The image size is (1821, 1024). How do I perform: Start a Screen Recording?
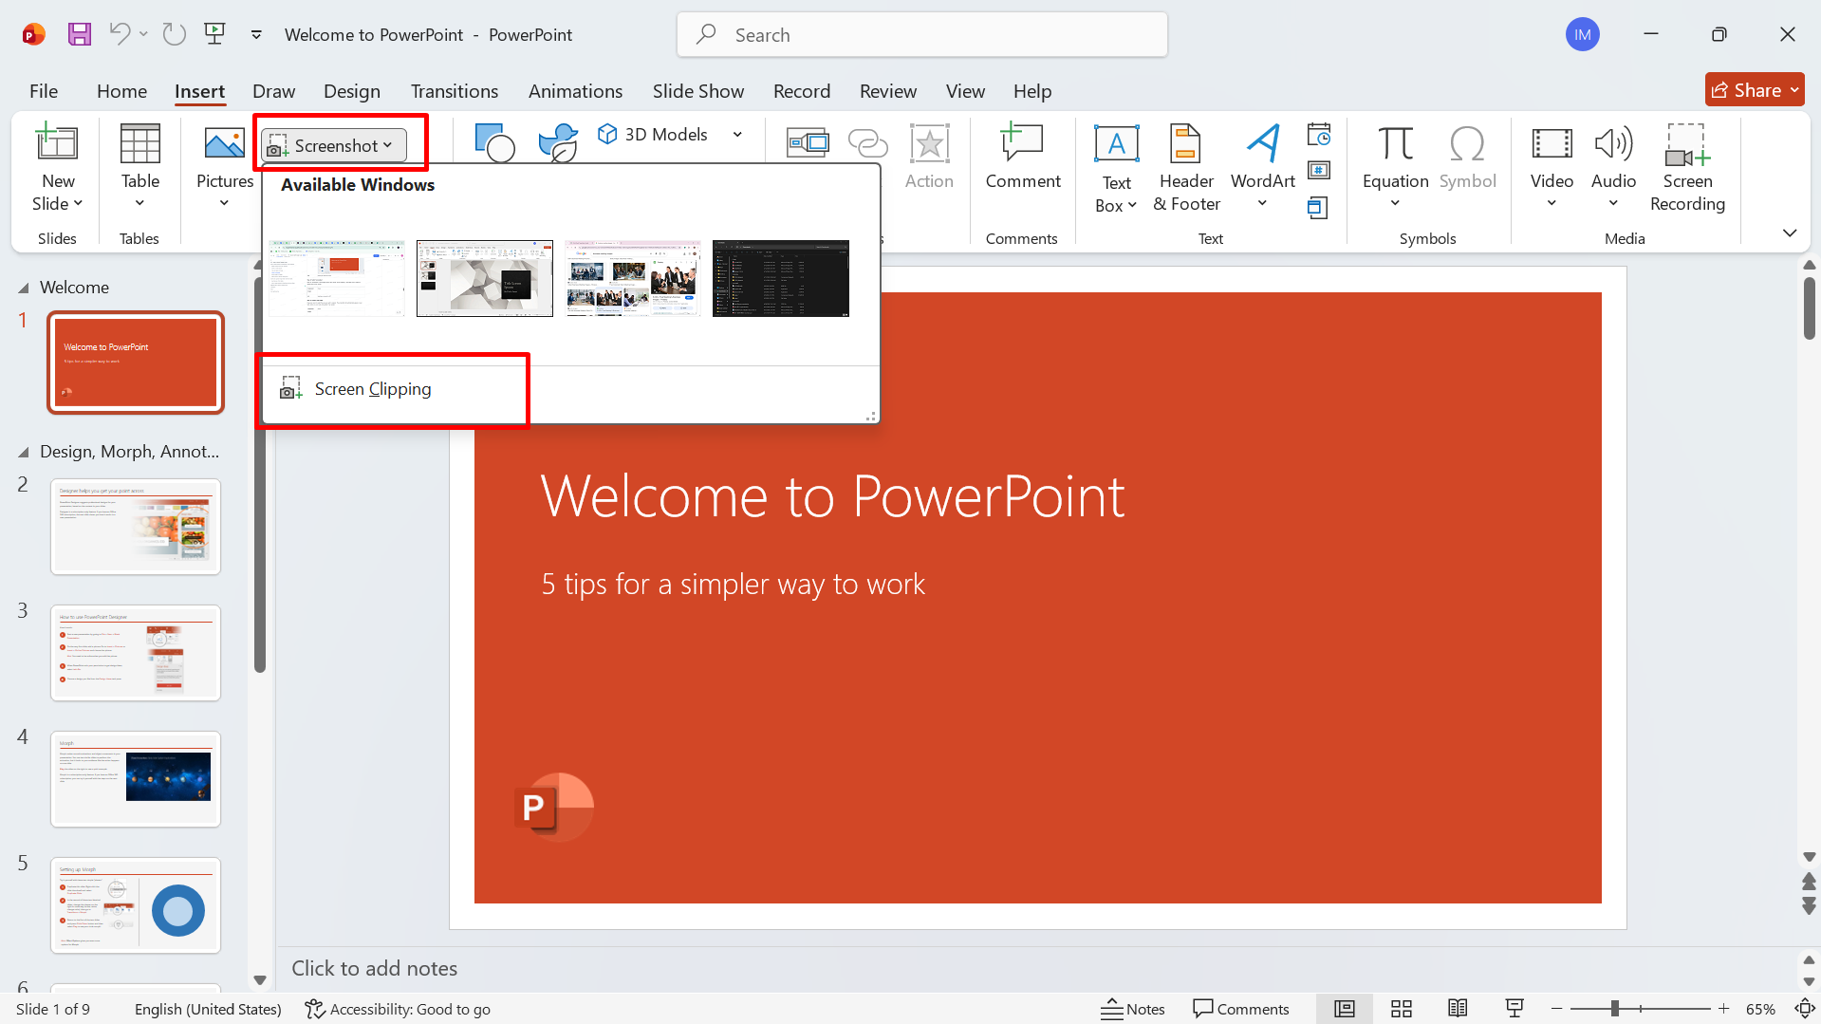coord(1687,169)
